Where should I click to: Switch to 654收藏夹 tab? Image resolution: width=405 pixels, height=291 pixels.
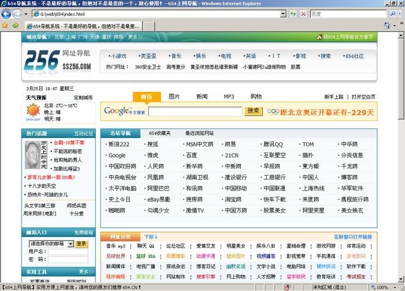(160, 133)
